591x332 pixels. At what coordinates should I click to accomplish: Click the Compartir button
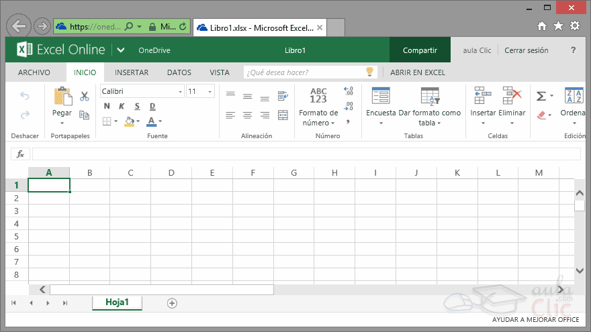coord(420,50)
